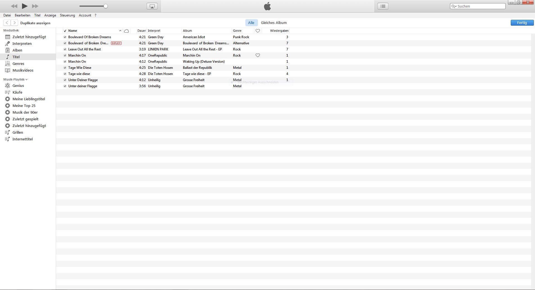Click the Apple logo display area
The height and width of the screenshot is (290, 535).
point(267,6)
